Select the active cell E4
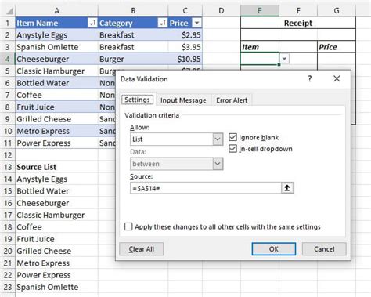Image resolution: width=371 pixels, height=297 pixels. 260,59
